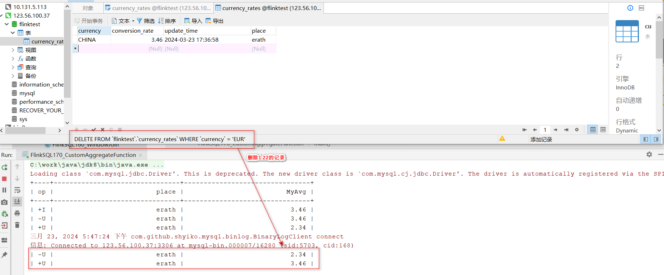Click the Import (导入) button
664x275 pixels.
193,21
